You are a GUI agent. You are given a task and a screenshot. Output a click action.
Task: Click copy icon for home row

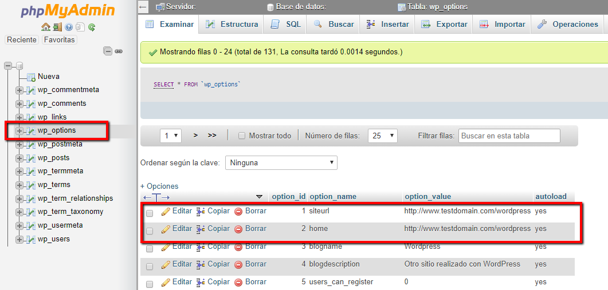coord(201,229)
